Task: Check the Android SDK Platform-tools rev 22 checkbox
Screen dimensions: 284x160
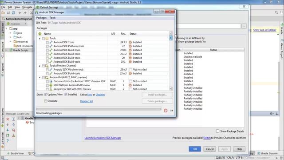Action: click(47, 46)
